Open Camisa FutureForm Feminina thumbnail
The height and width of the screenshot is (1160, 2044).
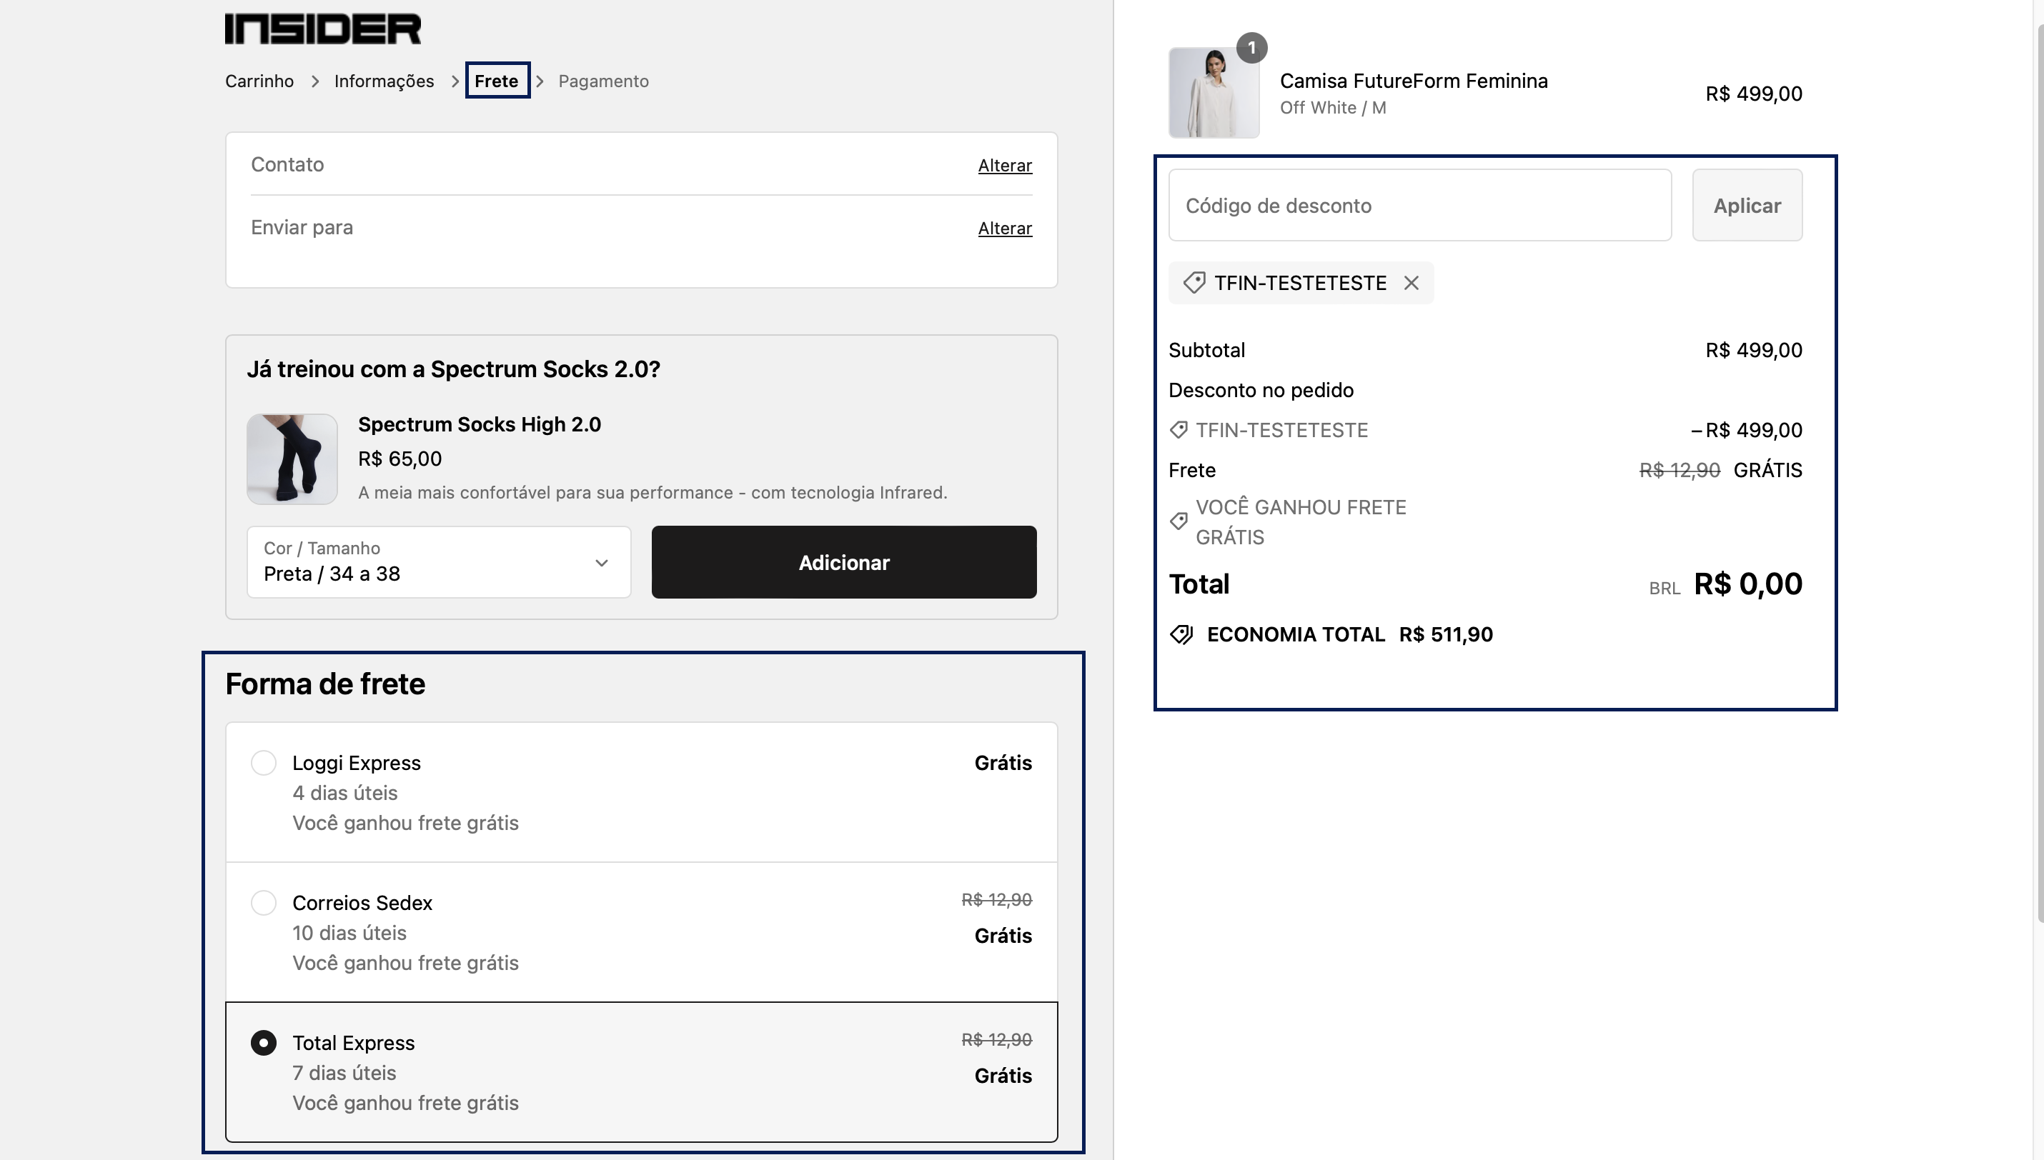1214,92
